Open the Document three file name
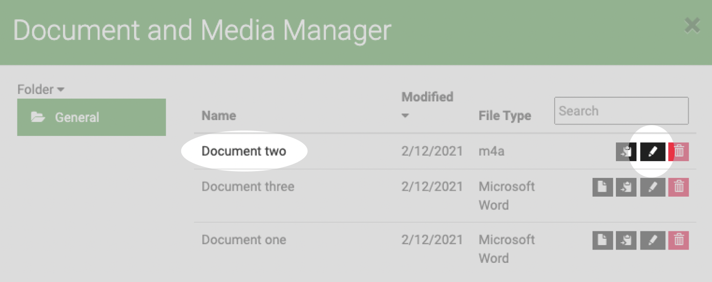The image size is (712, 282). tap(248, 186)
